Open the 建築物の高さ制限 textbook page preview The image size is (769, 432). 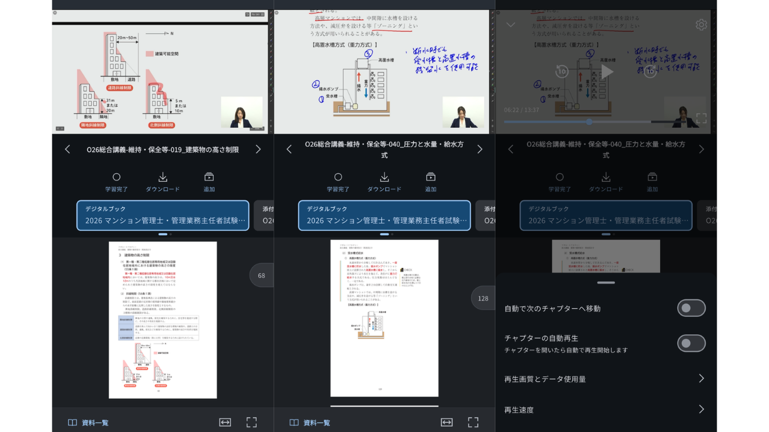tap(163, 320)
